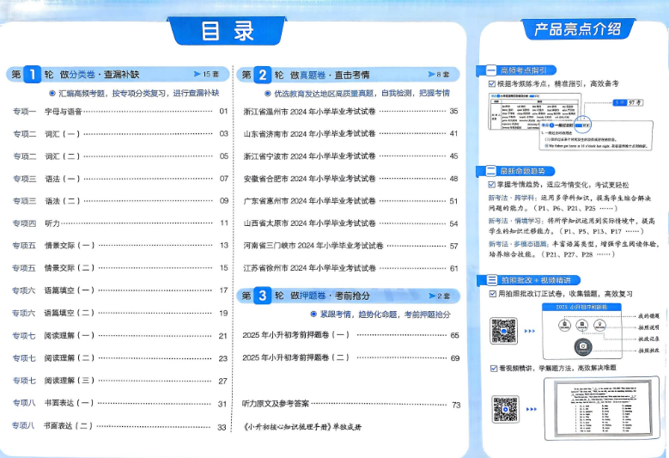Click the 一 badge of 高频考点指引
Viewport: 669px width, 458px height.
coord(491,70)
